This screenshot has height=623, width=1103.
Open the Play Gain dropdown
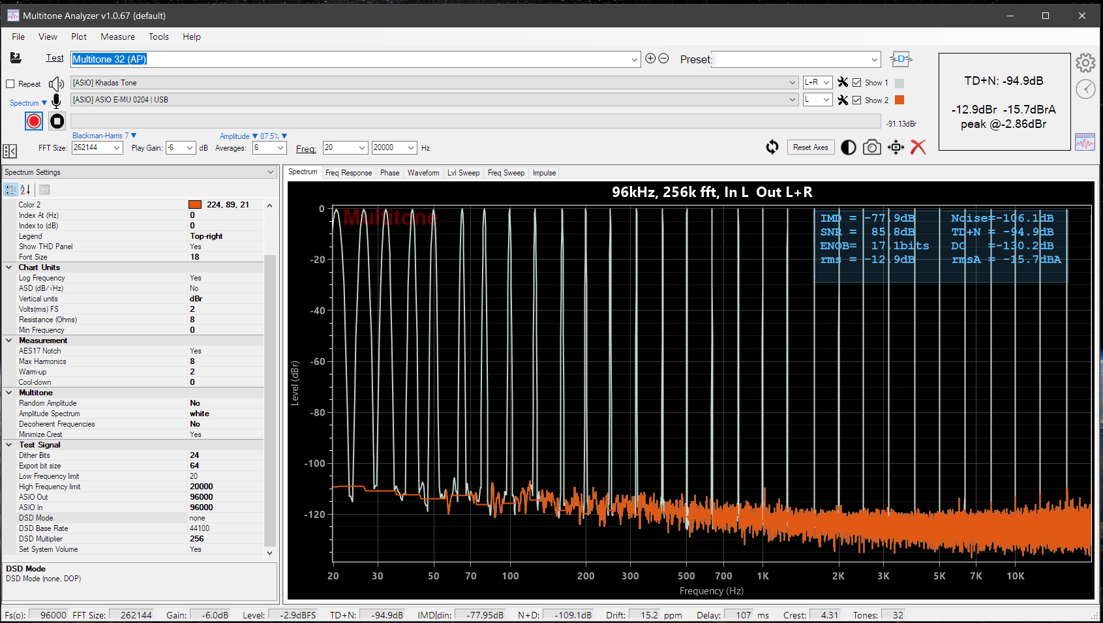[x=190, y=148]
